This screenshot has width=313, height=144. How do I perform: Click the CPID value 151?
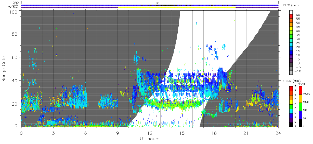click(x=157, y=3)
